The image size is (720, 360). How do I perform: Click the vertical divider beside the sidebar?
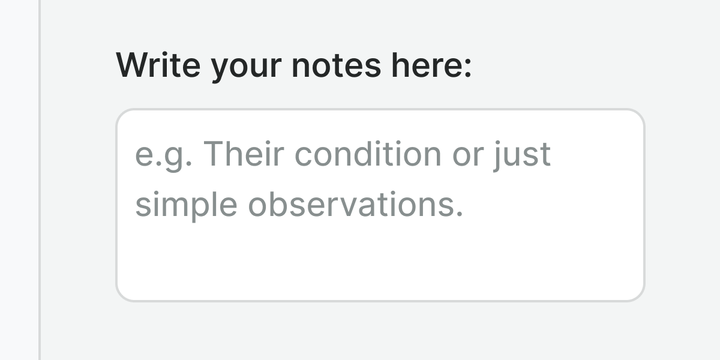click(40, 180)
